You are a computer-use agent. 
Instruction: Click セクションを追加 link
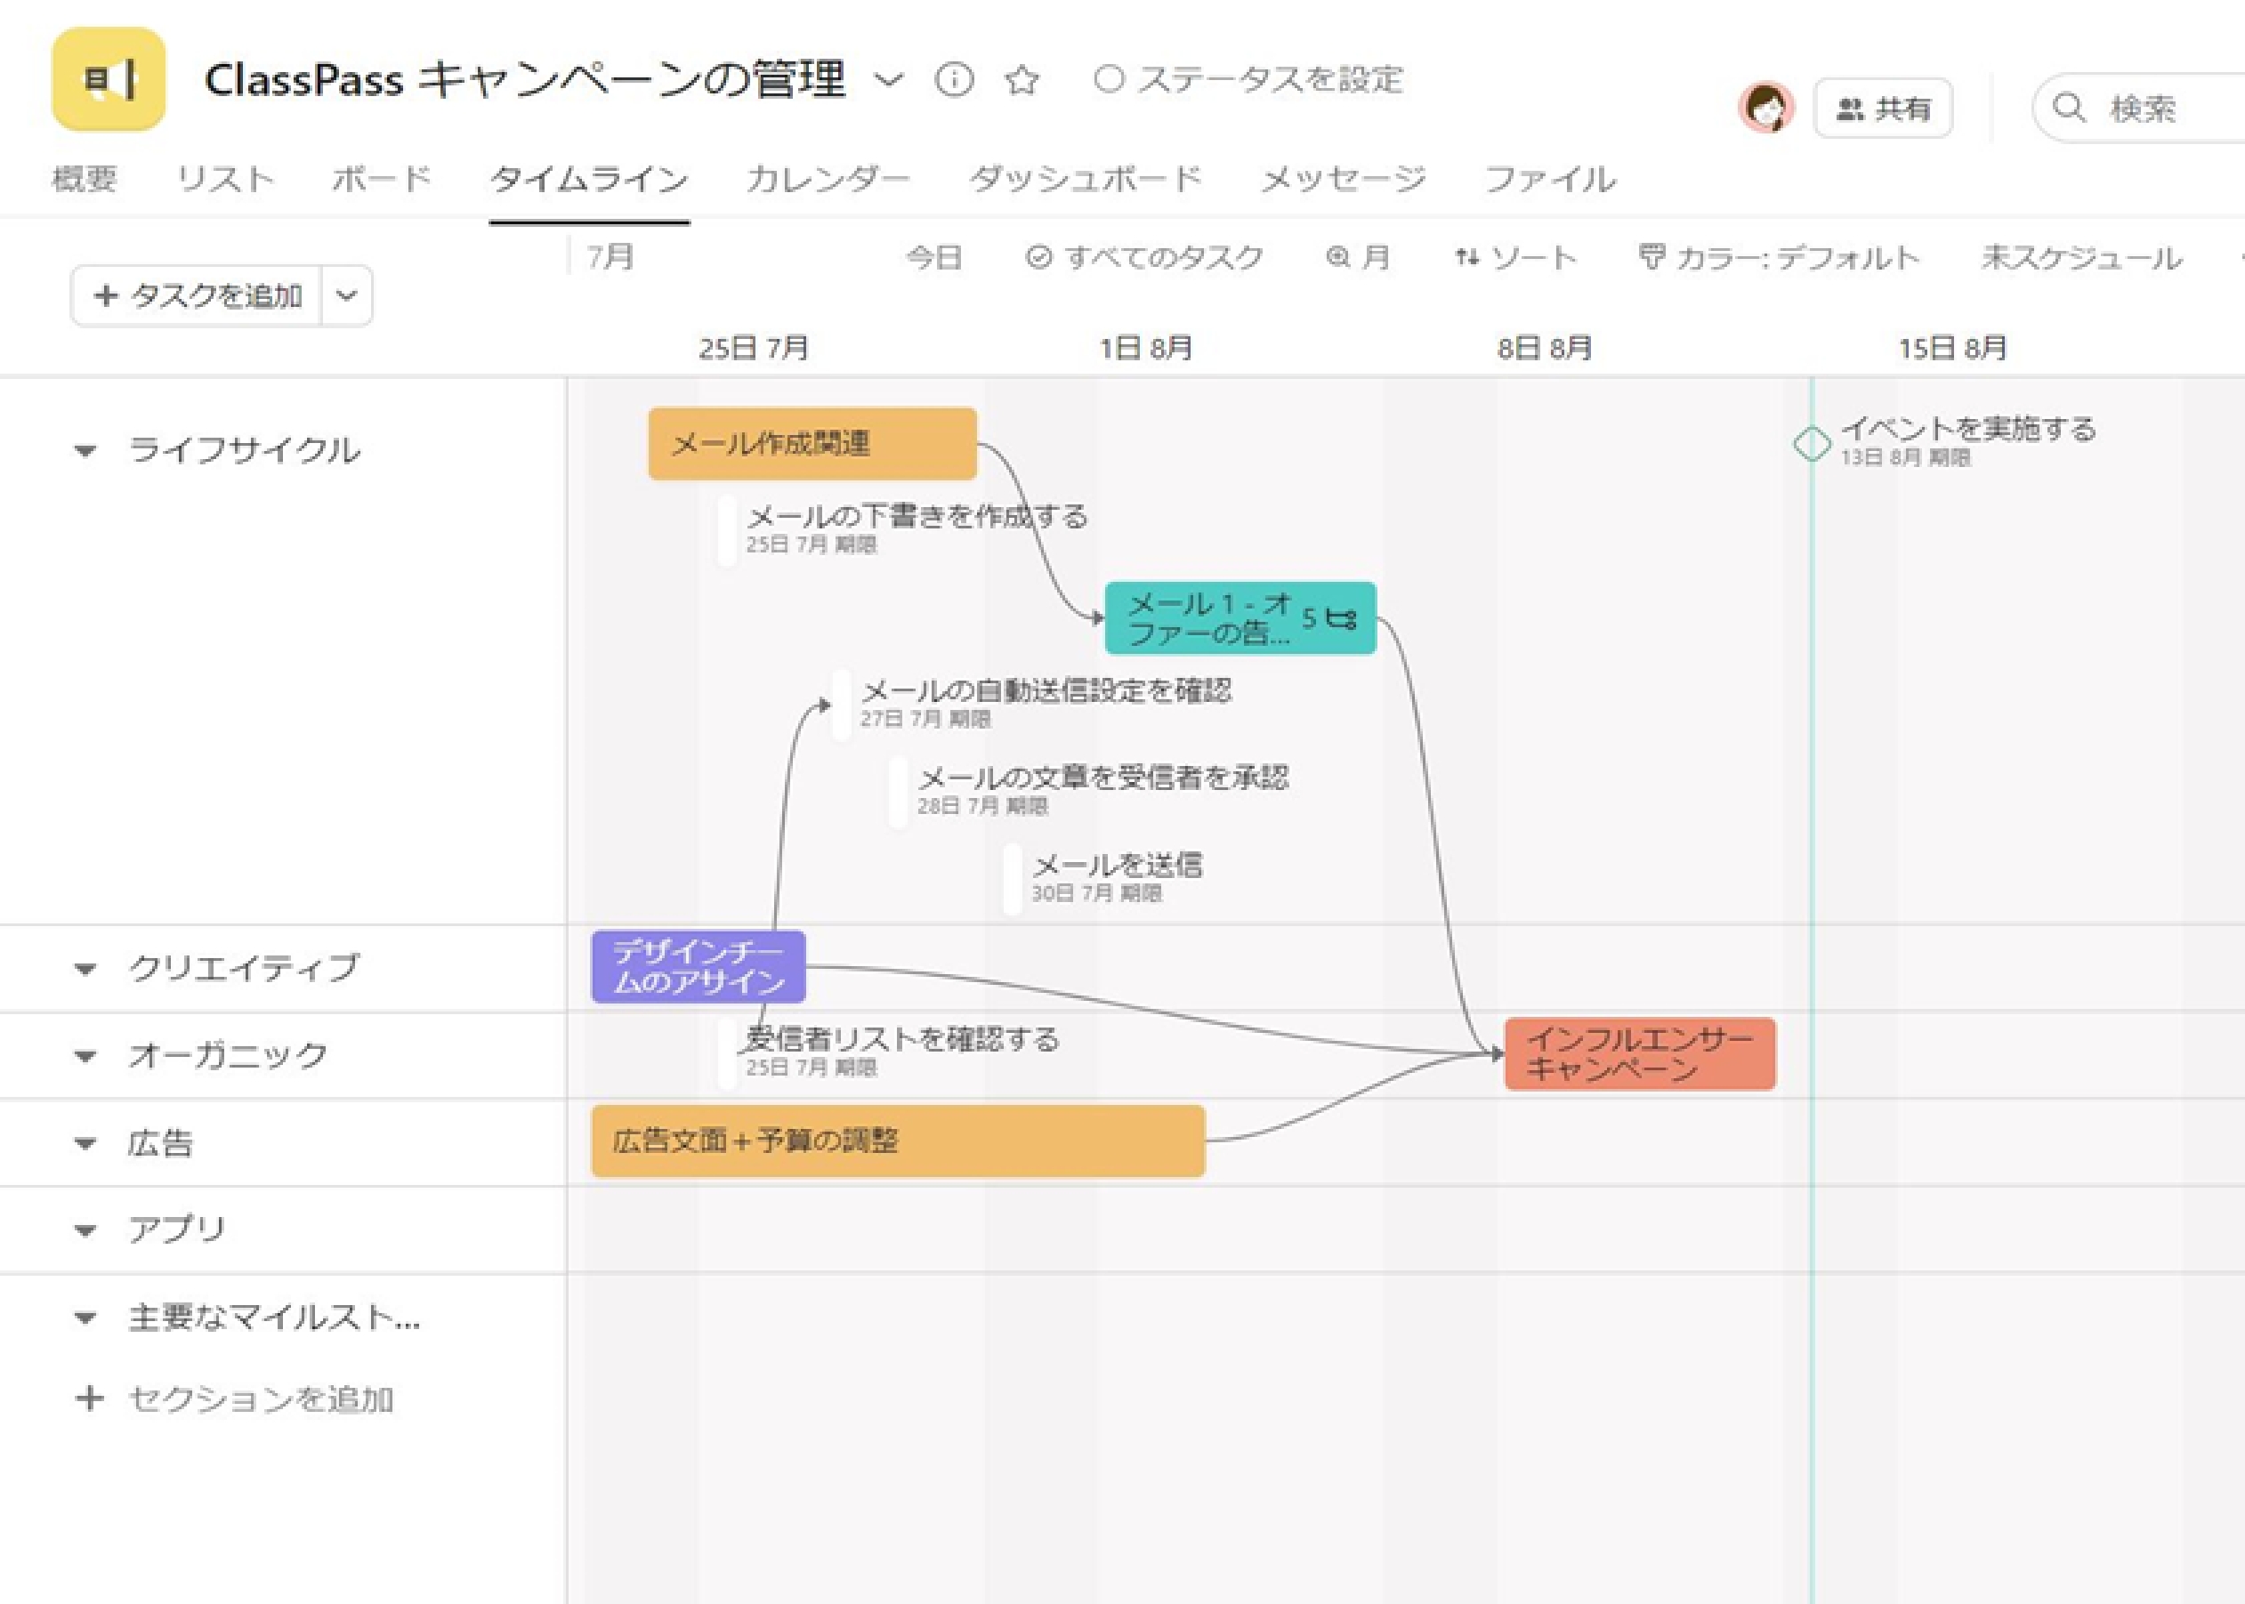click(x=235, y=1398)
